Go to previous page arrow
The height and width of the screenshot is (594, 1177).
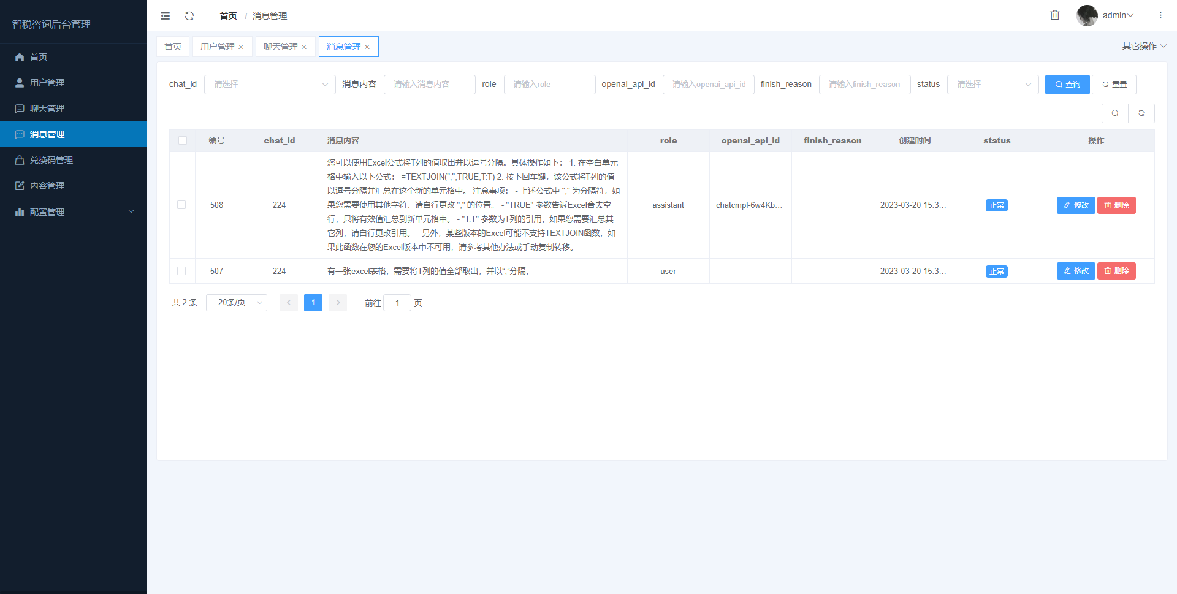[289, 303]
